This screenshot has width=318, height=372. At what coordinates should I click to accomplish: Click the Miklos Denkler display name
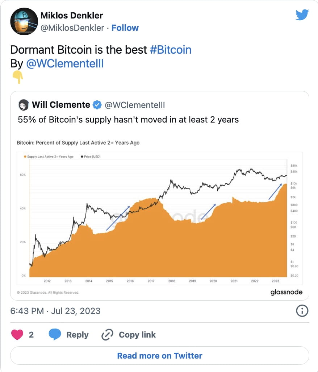coord(72,16)
